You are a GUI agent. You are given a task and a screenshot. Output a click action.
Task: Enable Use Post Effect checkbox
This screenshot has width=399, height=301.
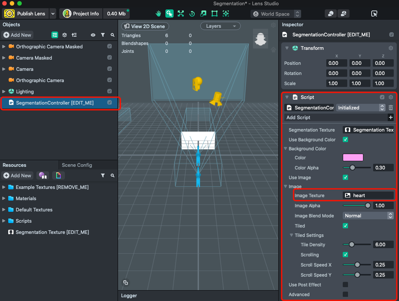point(345,285)
